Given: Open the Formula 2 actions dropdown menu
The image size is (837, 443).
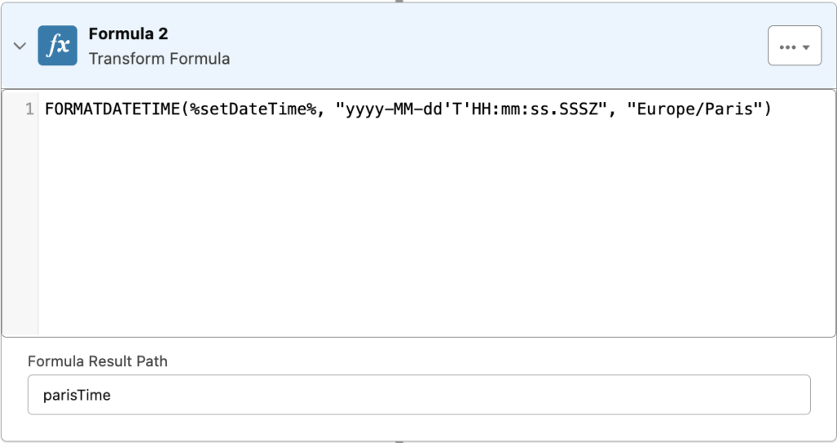Looking at the screenshot, I should (794, 46).
